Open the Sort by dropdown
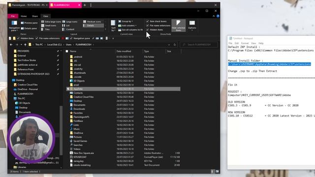315x177 pixels. pos(113,26)
